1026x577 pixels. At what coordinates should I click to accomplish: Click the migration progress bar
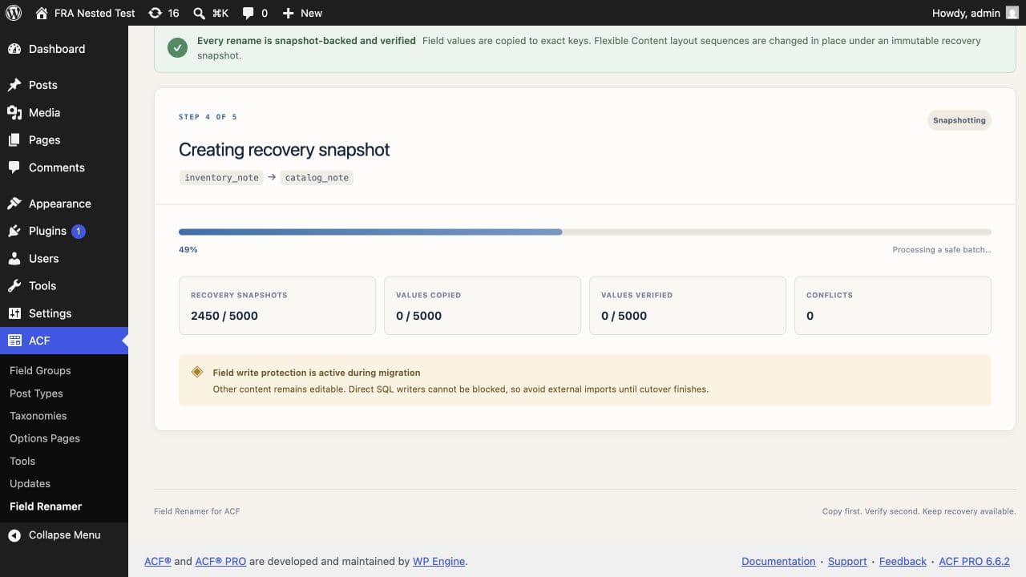585,232
